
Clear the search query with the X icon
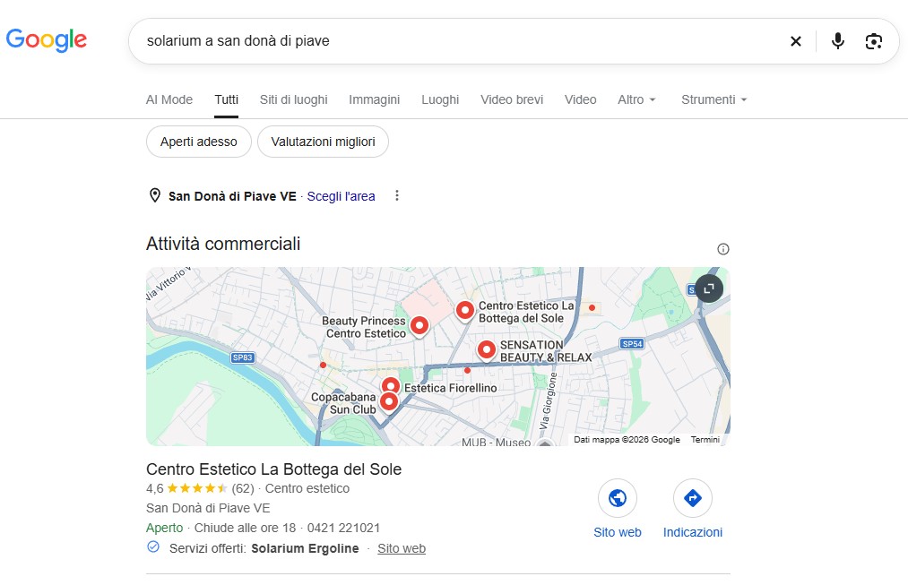tap(796, 41)
